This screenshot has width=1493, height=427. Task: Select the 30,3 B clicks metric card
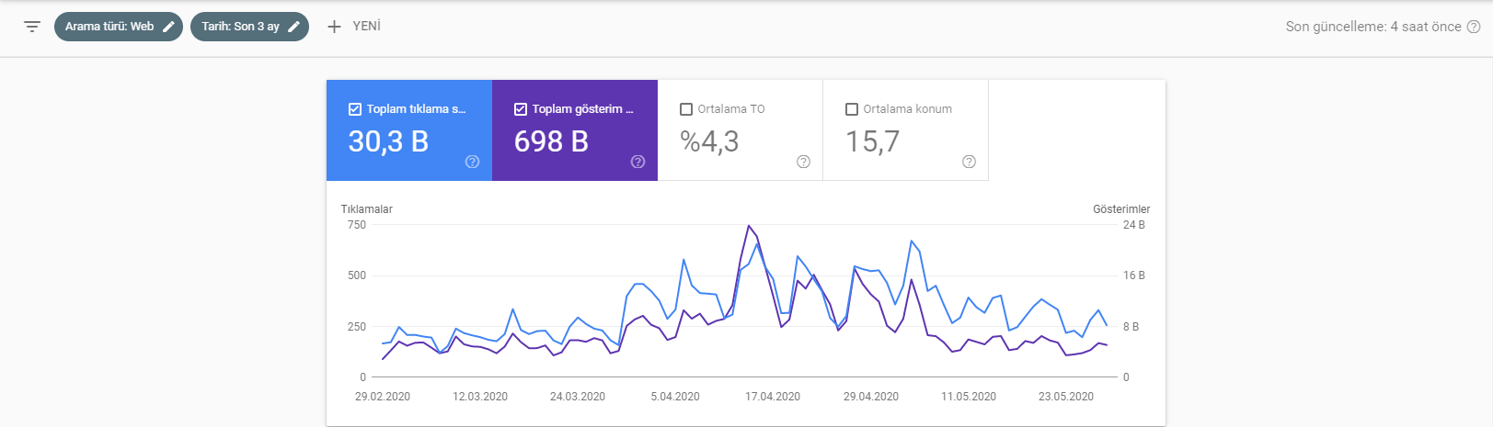[409, 130]
